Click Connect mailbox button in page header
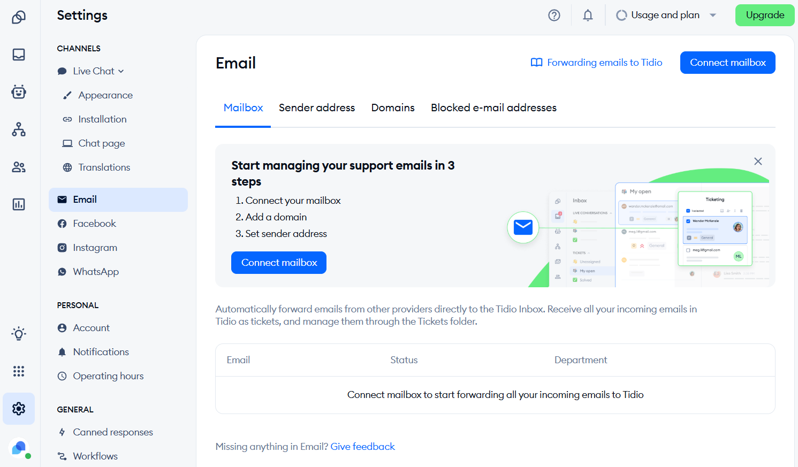 coord(728,63)
